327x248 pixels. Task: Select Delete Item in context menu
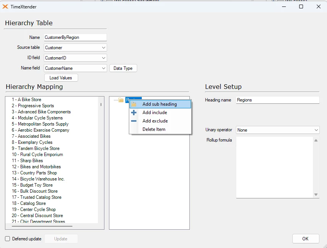tap(154, 129)
